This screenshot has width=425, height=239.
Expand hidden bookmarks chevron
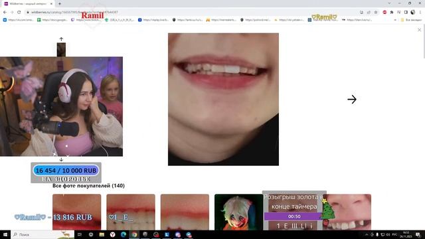(x=395, y=20)
